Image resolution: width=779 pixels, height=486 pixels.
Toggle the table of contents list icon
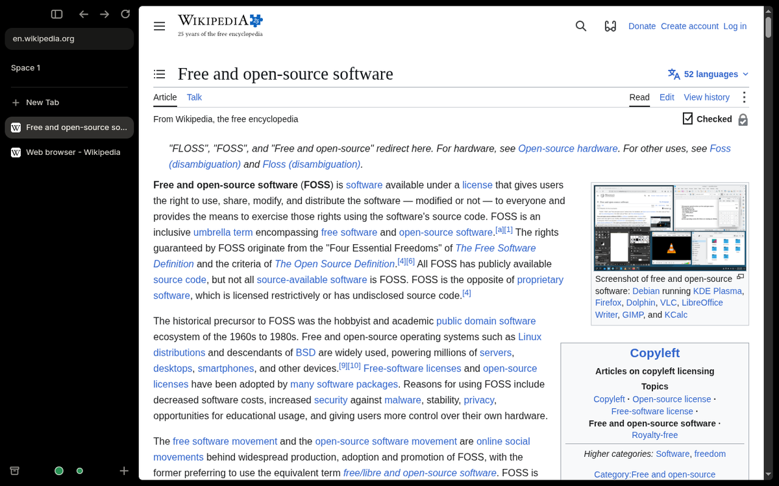coord(160,74)
